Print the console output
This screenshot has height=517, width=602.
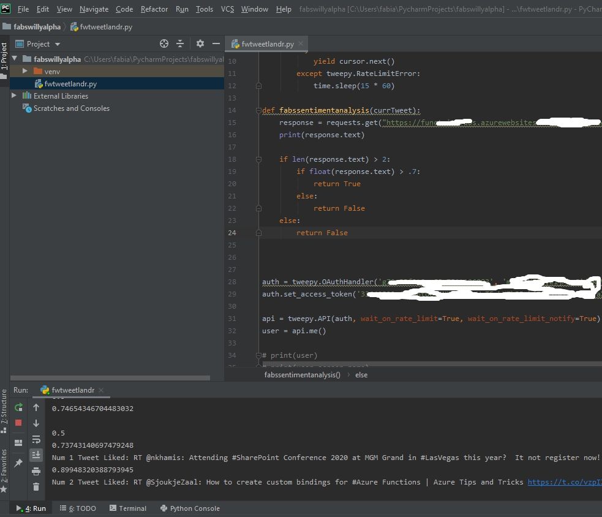[x=36, y=470]
